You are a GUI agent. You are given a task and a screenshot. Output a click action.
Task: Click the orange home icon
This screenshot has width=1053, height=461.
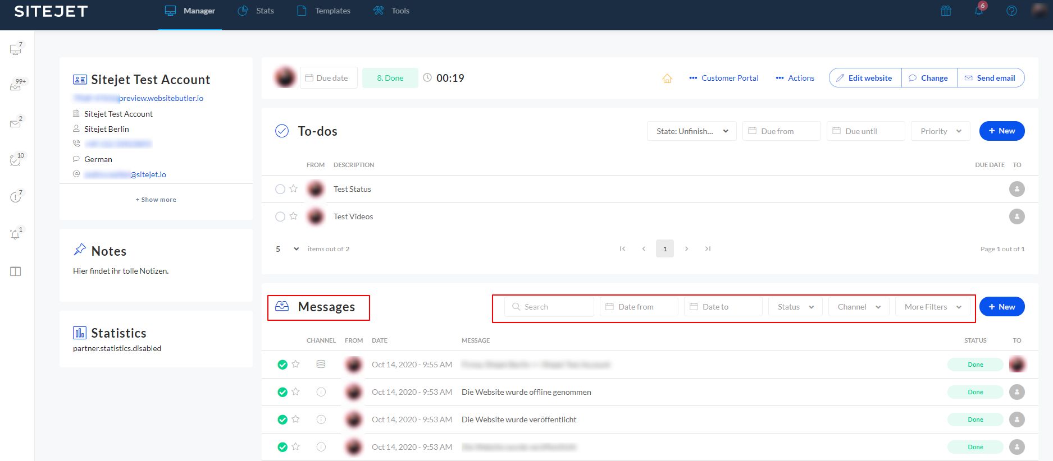pos(667,79)
